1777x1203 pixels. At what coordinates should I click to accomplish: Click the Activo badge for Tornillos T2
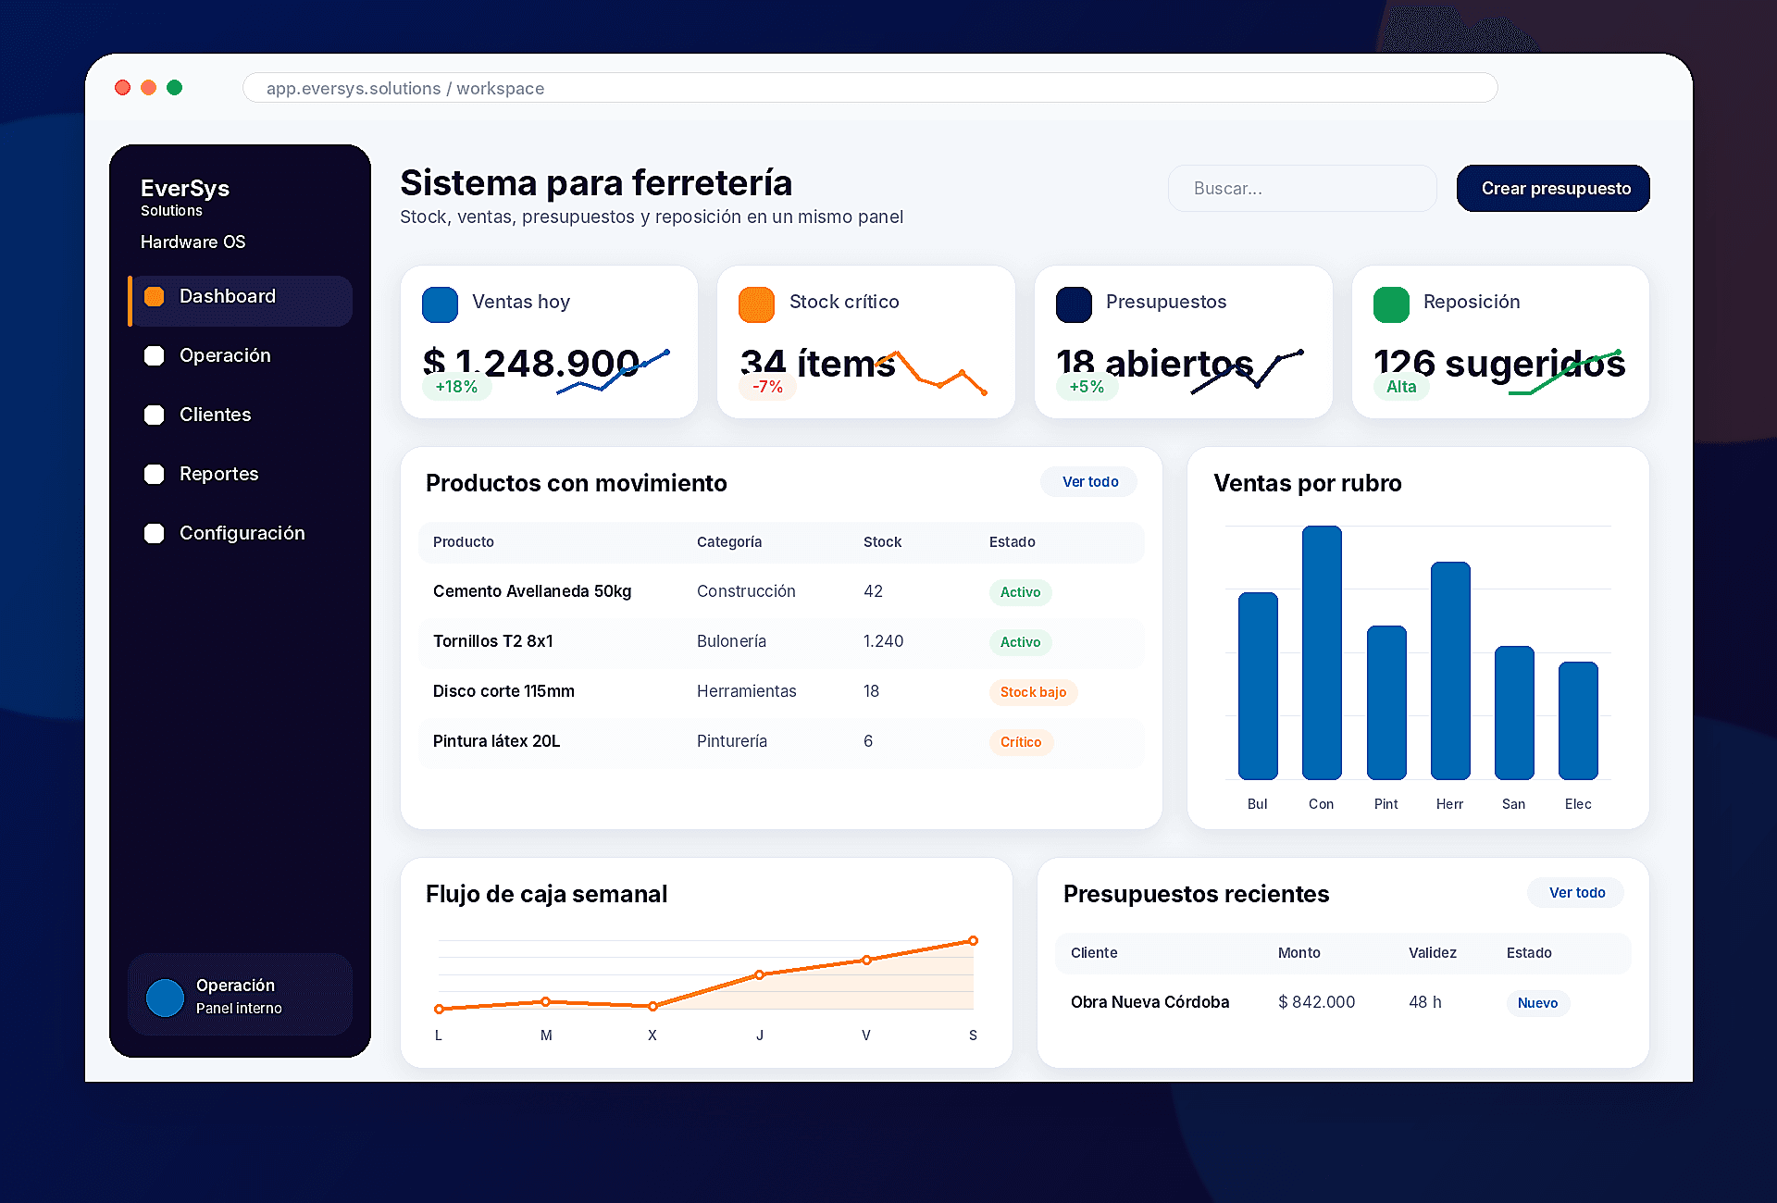pyautogui.click(x=1020, y=642)
